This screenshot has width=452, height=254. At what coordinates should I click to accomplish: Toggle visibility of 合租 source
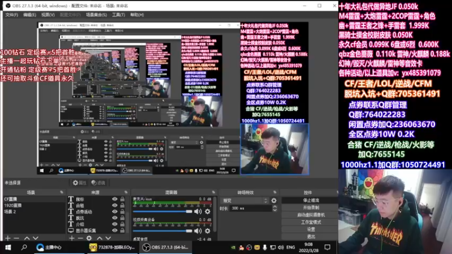tap(115, 205)
